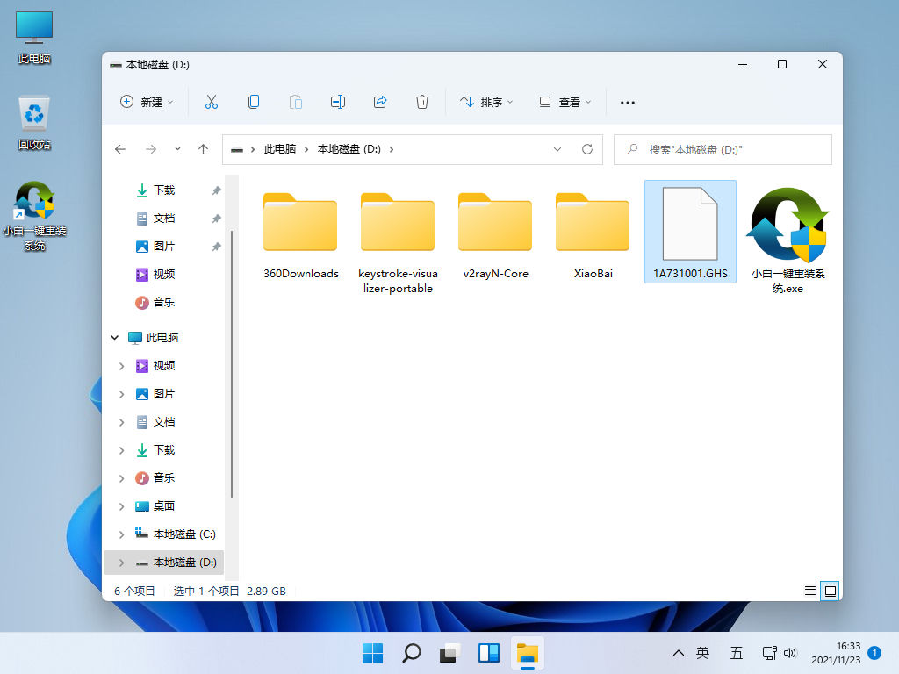Open address bar history dropdown arrow
The width and height of the screenshot is (899, 674).
click(557, 149)
